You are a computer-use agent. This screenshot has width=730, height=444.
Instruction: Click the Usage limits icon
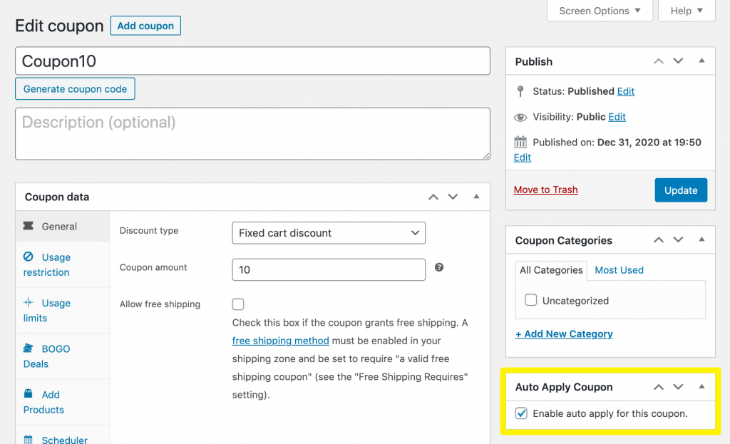pos(29,302)
